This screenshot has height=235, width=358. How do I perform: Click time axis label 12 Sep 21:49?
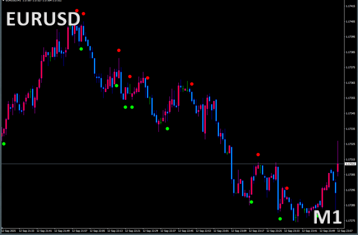click(x=62, y=231)
